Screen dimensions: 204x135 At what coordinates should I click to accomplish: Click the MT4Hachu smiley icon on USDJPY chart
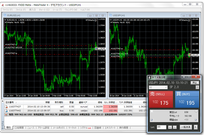[x=189, y=20]
